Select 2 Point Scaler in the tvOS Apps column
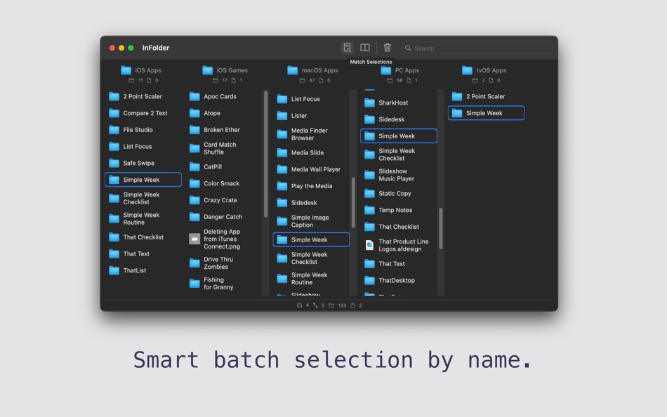 pyautogui.click(x=486, y=96)
